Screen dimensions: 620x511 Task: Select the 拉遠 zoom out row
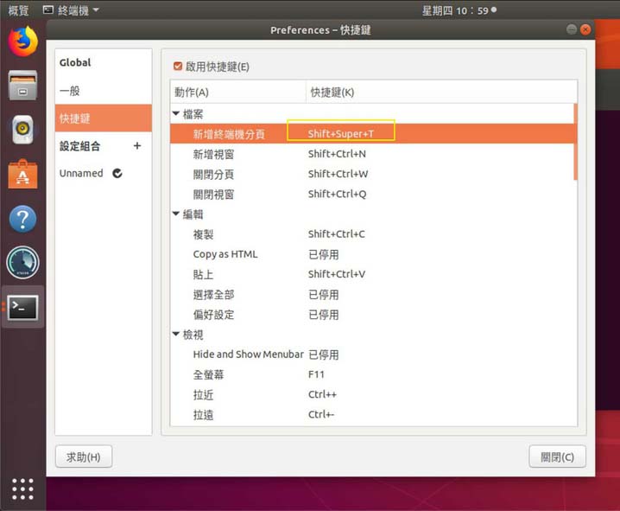tap(374, 415)
